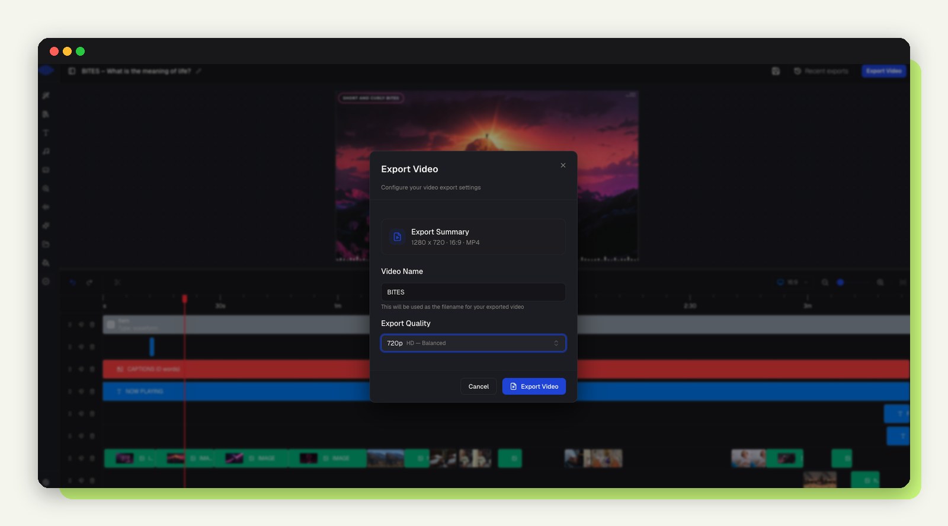Click the sunset video preview behind the dialog
This screenshot has width=948, height=526.
pyautogui.click(x=486, y=122)
